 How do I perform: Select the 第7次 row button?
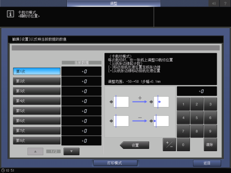(37, 131)
